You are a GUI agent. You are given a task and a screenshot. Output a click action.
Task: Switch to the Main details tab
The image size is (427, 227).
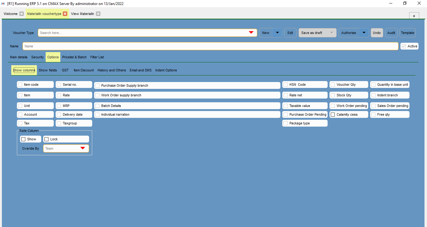pos(19,57)
